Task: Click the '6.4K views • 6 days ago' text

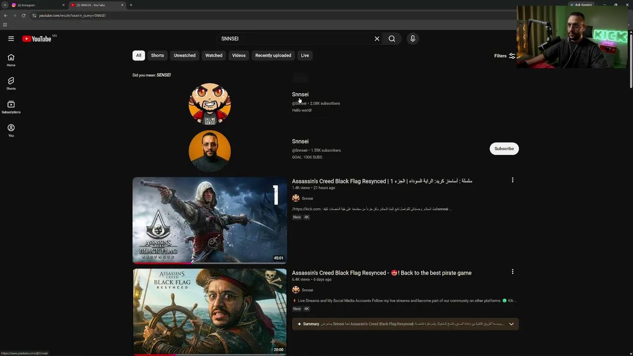Action: [312, 279]
